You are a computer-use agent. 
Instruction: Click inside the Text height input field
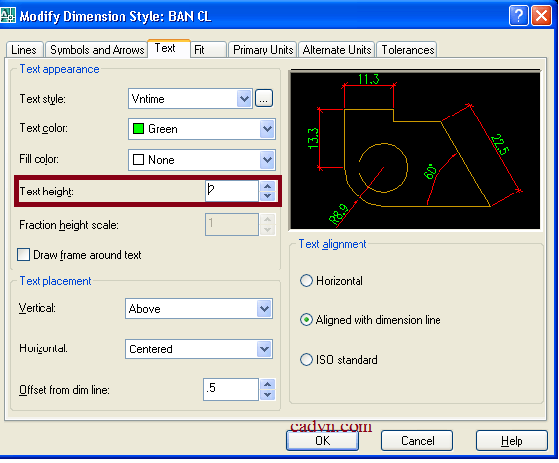coord(232,192)
